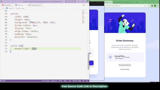This screenshot has height=90, width=160.
Task: Click the blue button in the background window
Action: tap(91, 63)
